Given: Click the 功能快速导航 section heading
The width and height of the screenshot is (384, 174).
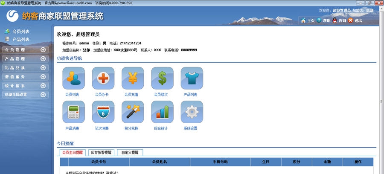Looking at the screenshot, I should (x=69, y=58).
